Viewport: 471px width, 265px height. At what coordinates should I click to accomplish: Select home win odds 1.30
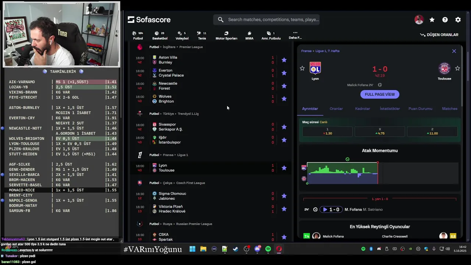click(327, 131)
